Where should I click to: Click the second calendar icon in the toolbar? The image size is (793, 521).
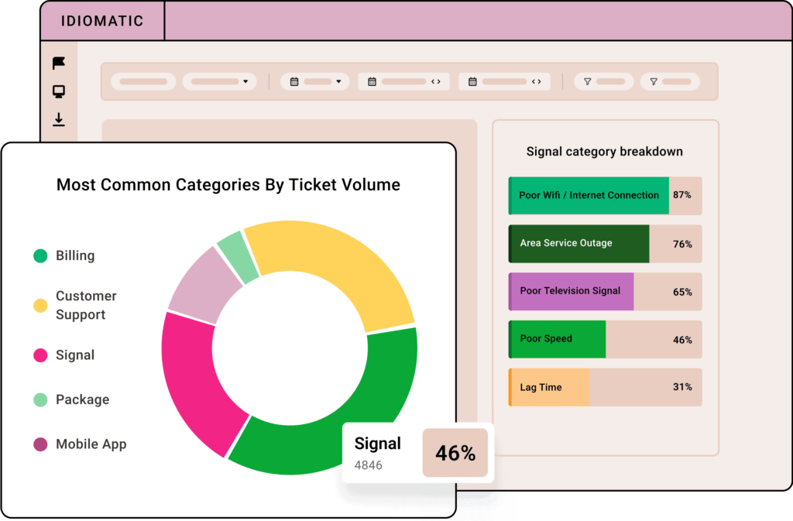tap(371, 81)
